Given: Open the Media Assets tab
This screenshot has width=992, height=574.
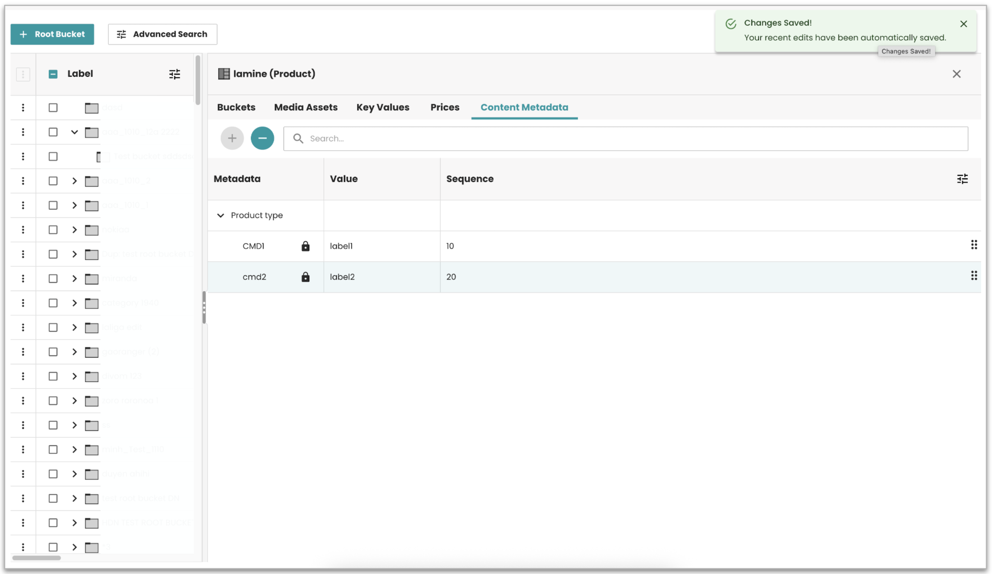Looking at the screenshot, I should tap(306, 107).
